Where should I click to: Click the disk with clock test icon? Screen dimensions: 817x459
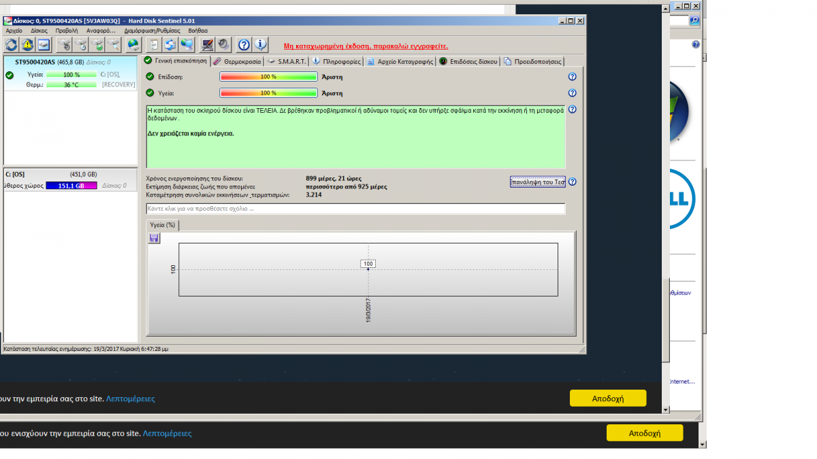pos(81,45)
